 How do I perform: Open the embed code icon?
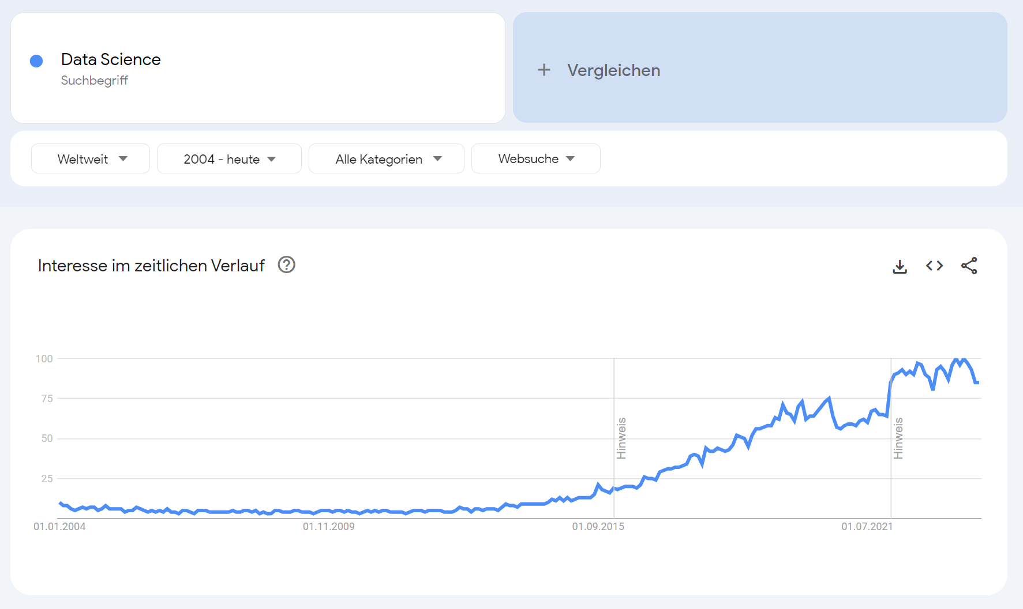(x=934, y=266)
